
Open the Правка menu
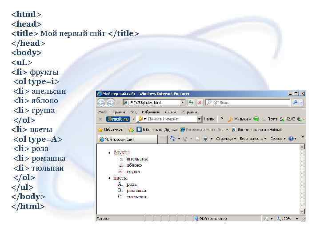coord(119,112)
